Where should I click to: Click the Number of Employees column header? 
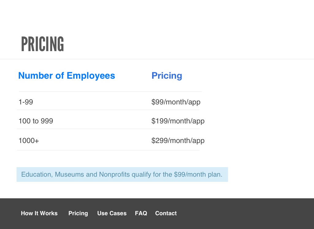(67, 76)
